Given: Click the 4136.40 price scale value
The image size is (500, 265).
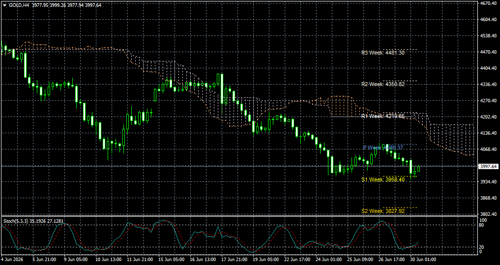Looking at the screenshot, I should point(488,133).
